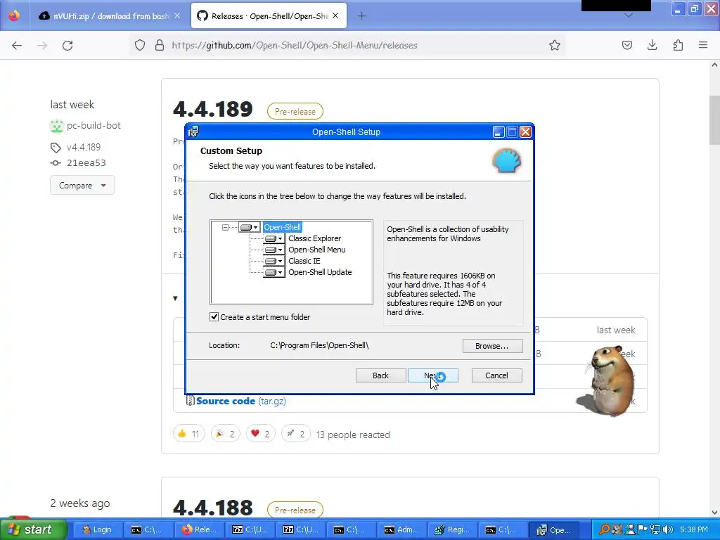Close the nVUHi.zip browser tab
The height and width of the screenshot is (540, 720).
click(177, 16)
